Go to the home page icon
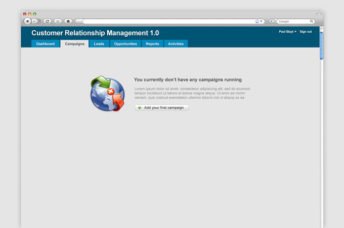The height and width of the screenshot is (228, 344). [68, 21]
